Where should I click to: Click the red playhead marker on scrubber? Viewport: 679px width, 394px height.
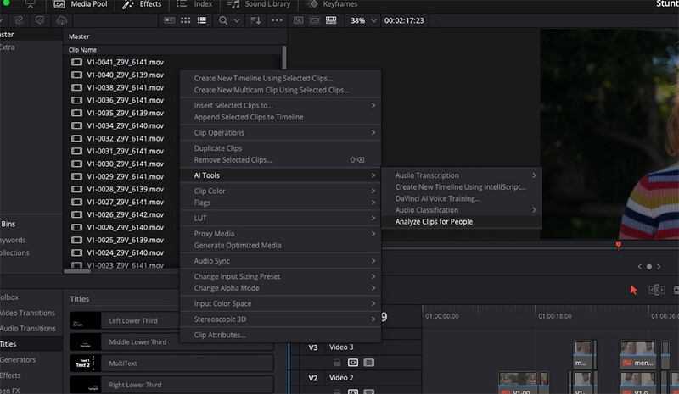(x=619, y=246)
